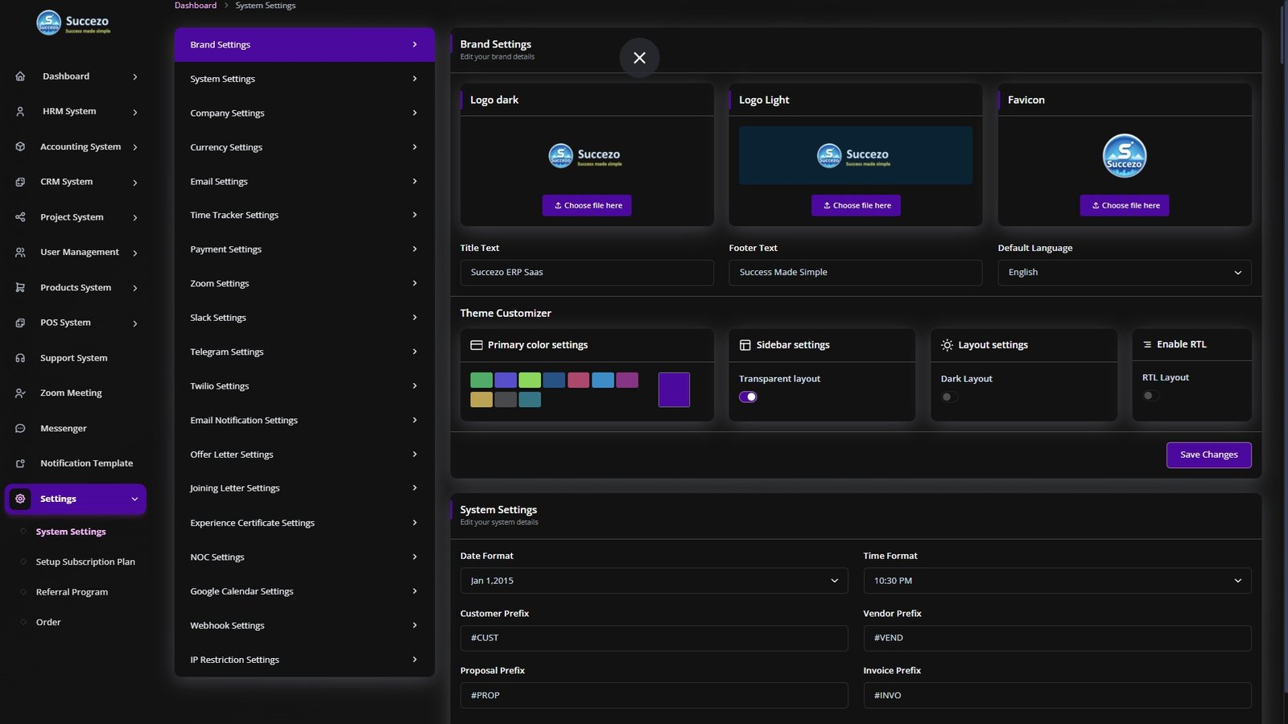Toggle the Transparent layout switch
1288x724 pixels.
pos(748,397)
